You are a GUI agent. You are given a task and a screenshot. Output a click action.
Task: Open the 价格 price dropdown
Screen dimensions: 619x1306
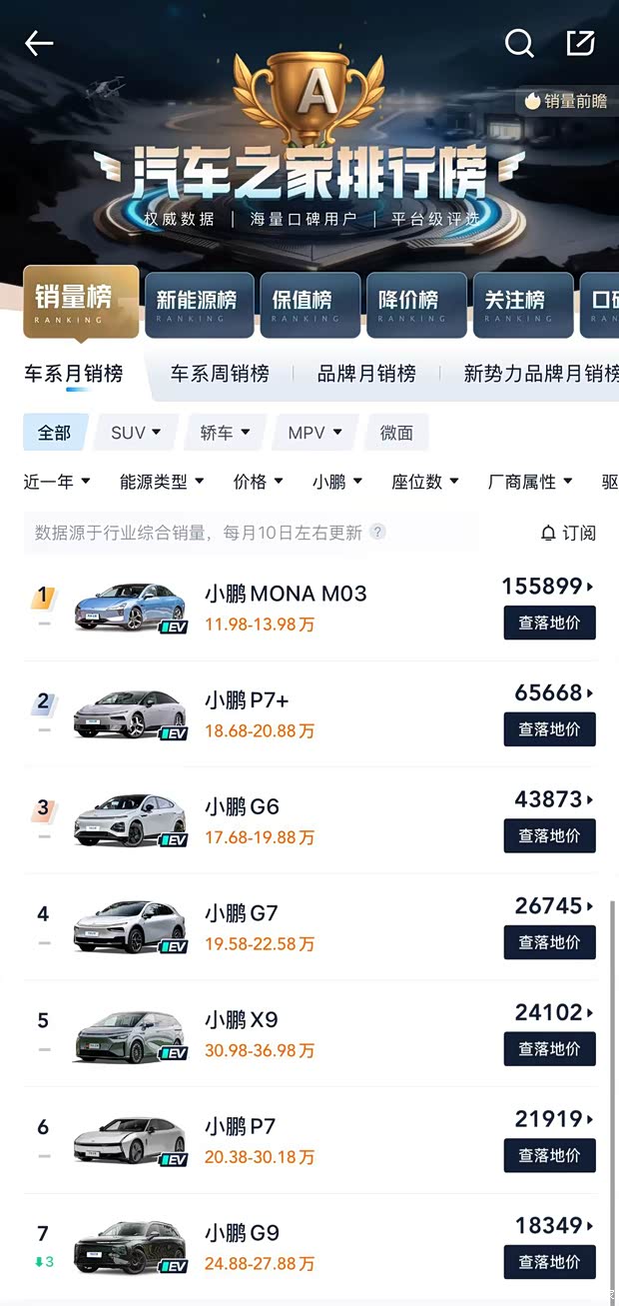(x=257, y=481)
